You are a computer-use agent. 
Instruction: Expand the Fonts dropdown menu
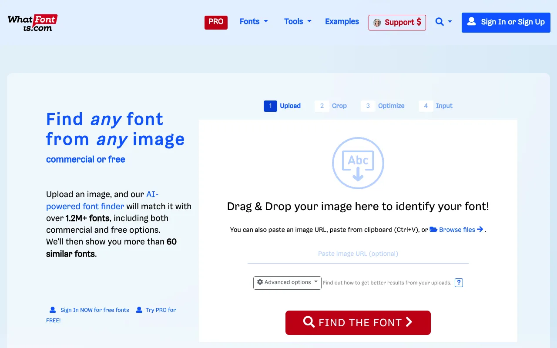click(x=254, y=22)
